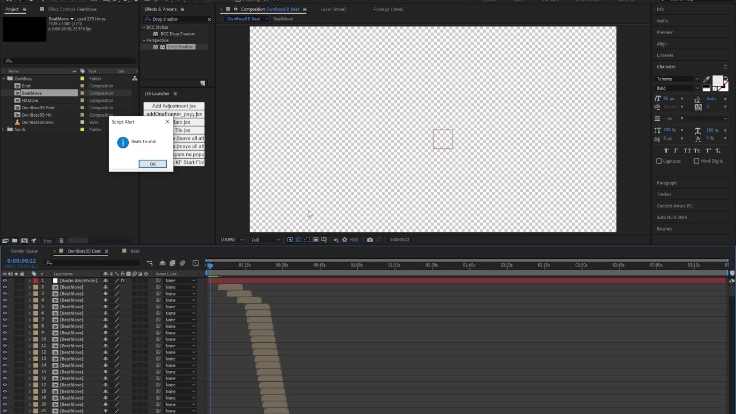Open the project flowchart view icon
Viewport: 736px width, 414px height.
(x=135, y=79)
